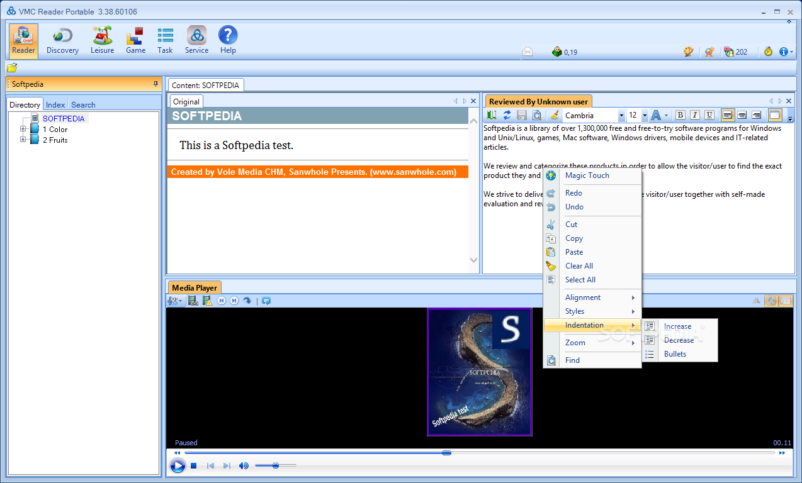Open the font size 12 dropdown

(645, 116)
